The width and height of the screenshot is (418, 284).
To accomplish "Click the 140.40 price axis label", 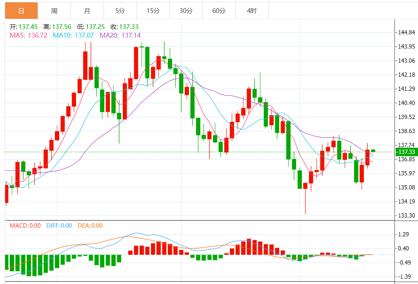I will (x=407, y=103).
